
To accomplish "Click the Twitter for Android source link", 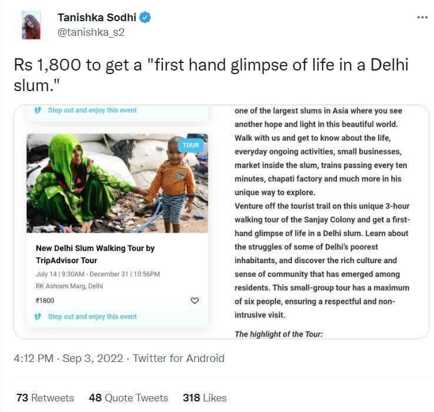I will pos(179,358).
